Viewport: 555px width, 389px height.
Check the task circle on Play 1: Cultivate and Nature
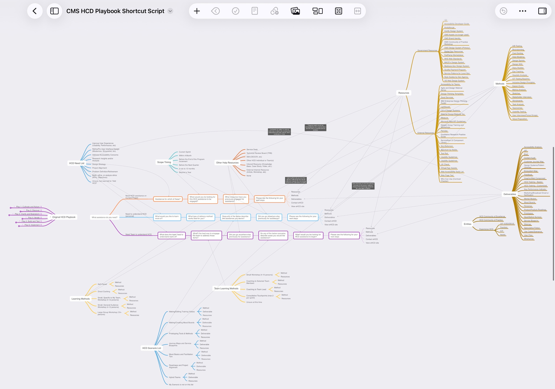tap(14, 207)
